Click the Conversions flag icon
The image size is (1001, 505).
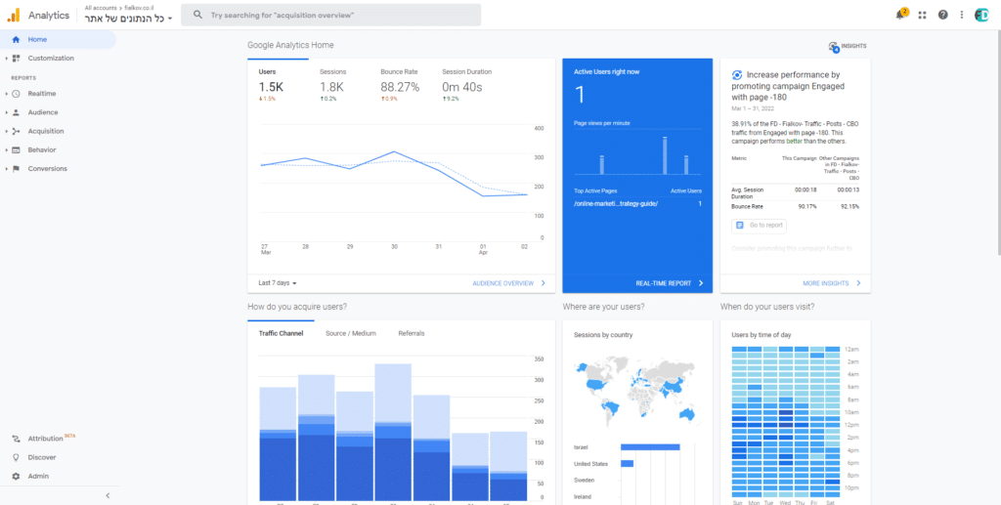pyautogui.click(x=16, y=169)
